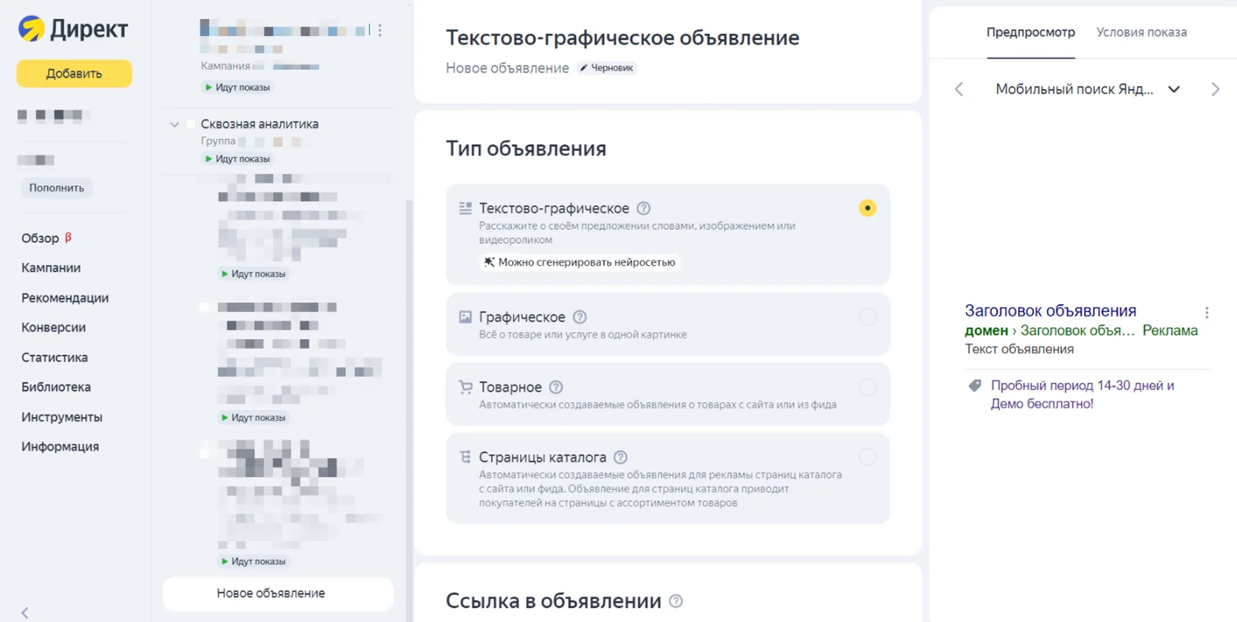Viewport: 1237px width, 622px height.
Task: Click the promo tag icon
Action: point(975,386)
